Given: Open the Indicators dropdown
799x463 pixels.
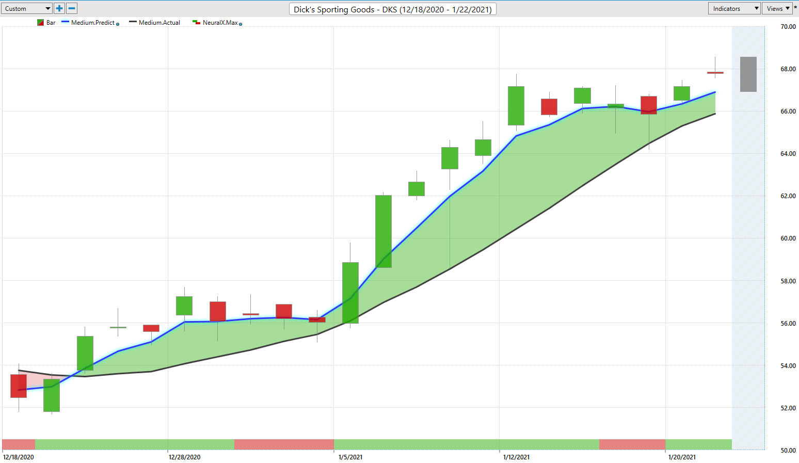Looking at the screenshot, I should pos(734,8).
